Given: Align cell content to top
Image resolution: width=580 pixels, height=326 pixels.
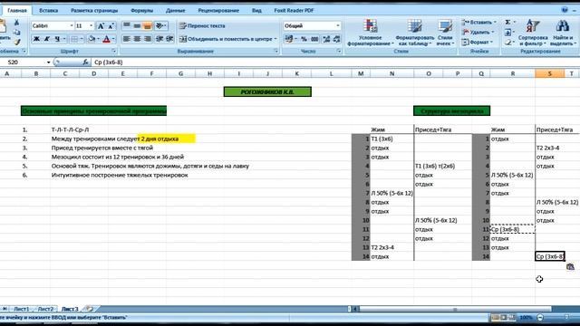Looking at the screenshot, I should point(127,26).
